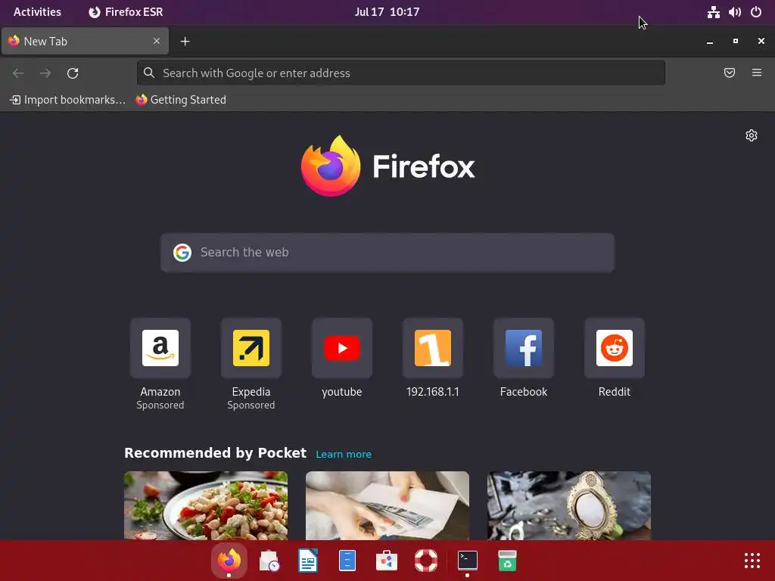Screen dimensions: 775x581
Task: Open the cash envelope Pocket story
Action: [x=387, y=505]
